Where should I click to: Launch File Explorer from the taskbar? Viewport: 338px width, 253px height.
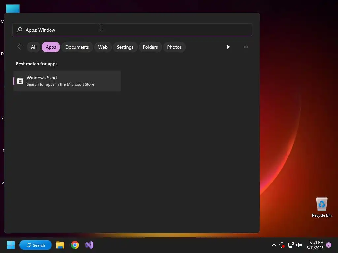(x=60, y=245)
